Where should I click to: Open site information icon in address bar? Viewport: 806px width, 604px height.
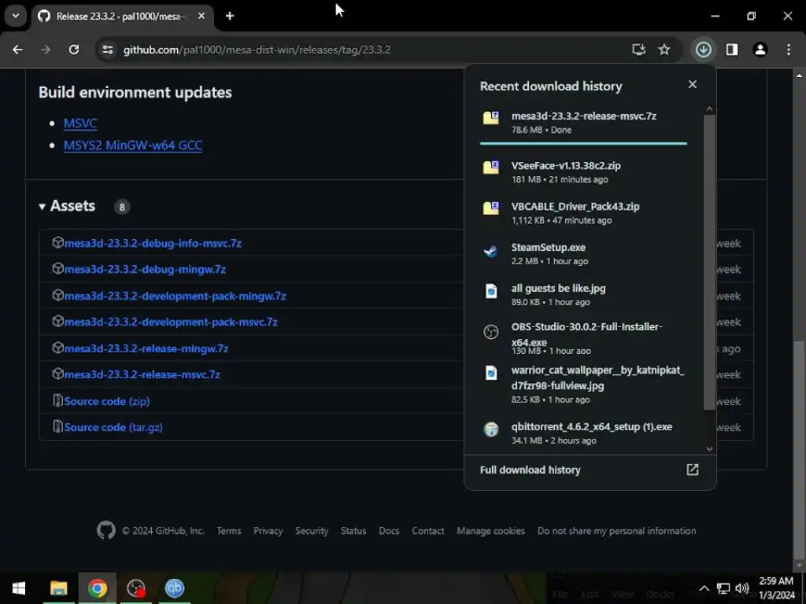click(x=107, y=50)
